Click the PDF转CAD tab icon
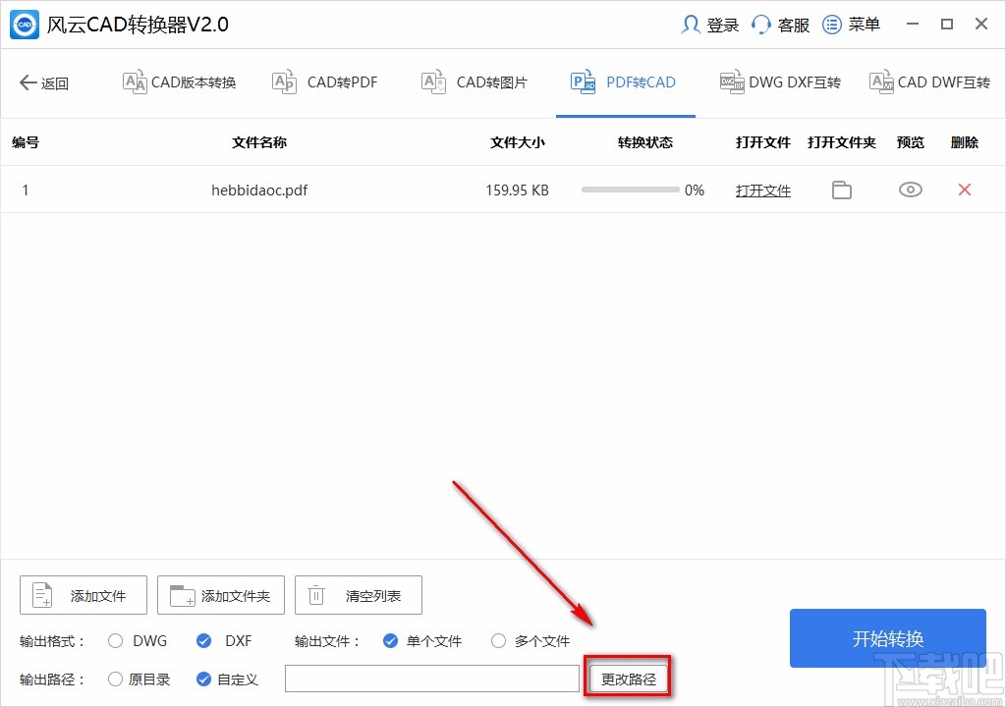 coord(583,82)
